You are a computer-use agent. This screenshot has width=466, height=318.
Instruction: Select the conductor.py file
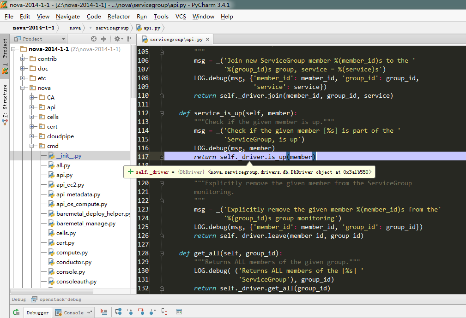pos(74,262)
